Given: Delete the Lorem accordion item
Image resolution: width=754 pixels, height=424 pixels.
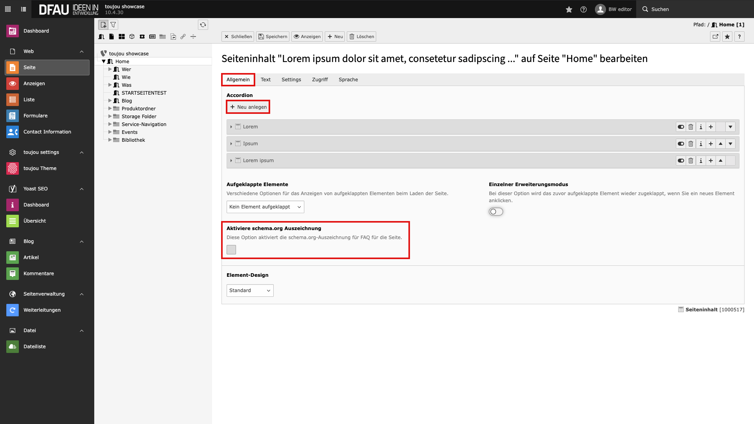Looking at the screenshot, I should coord(691,127).
